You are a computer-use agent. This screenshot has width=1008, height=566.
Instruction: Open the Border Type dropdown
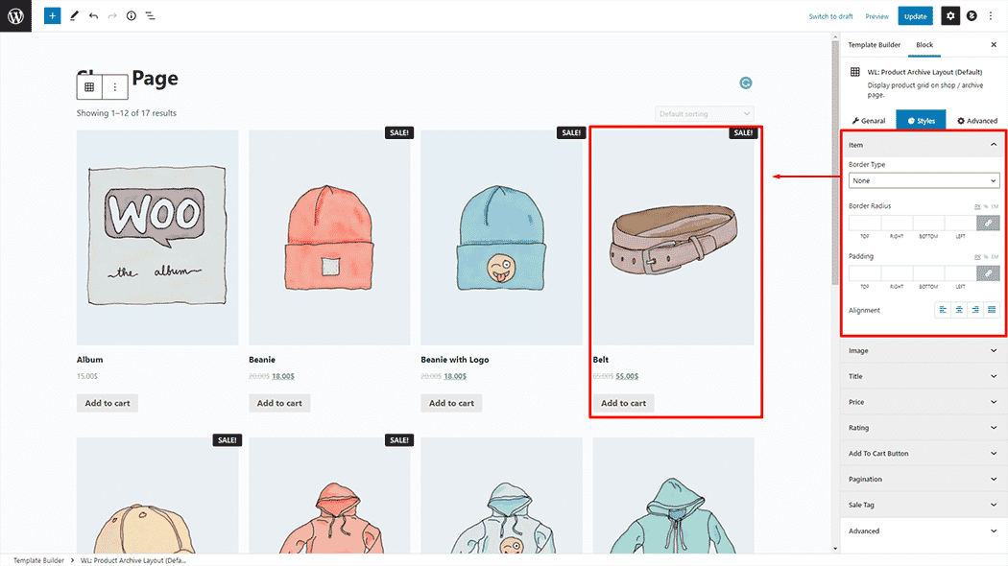(x=924, y=180)
